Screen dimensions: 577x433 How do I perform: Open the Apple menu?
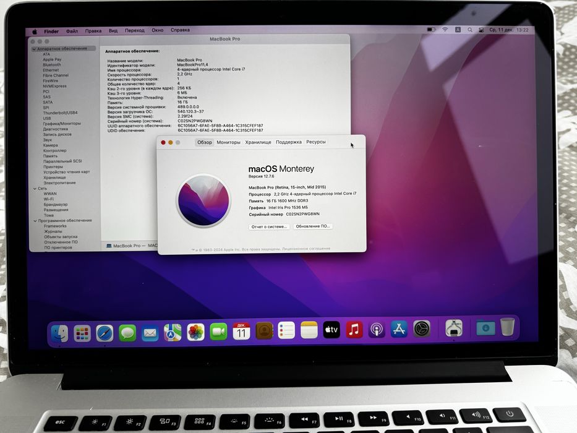pos(35,32)
